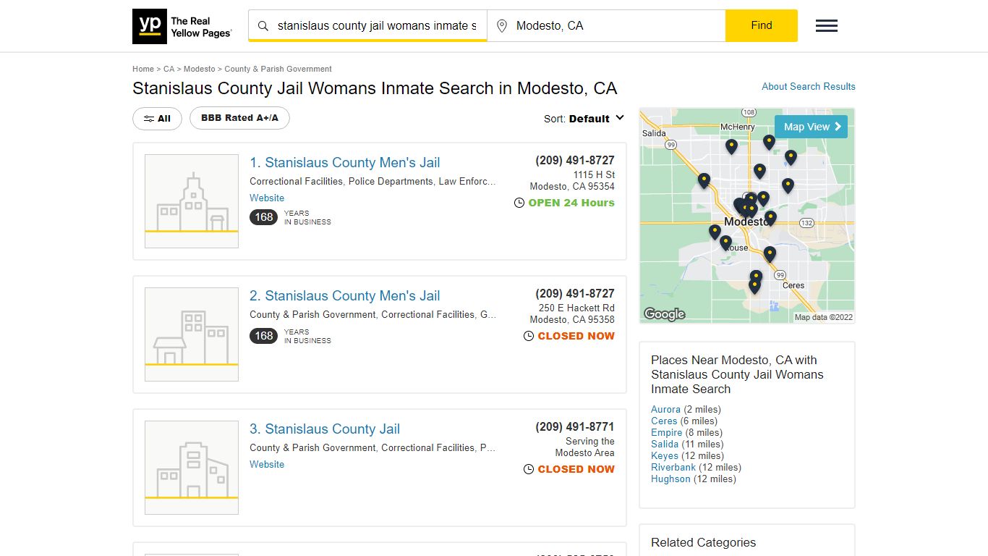Viewport: 988px width, 556px height.
Task: Click the clock icon on the 250 E Hackett Rd listing
Action: (x=529, y=336)
